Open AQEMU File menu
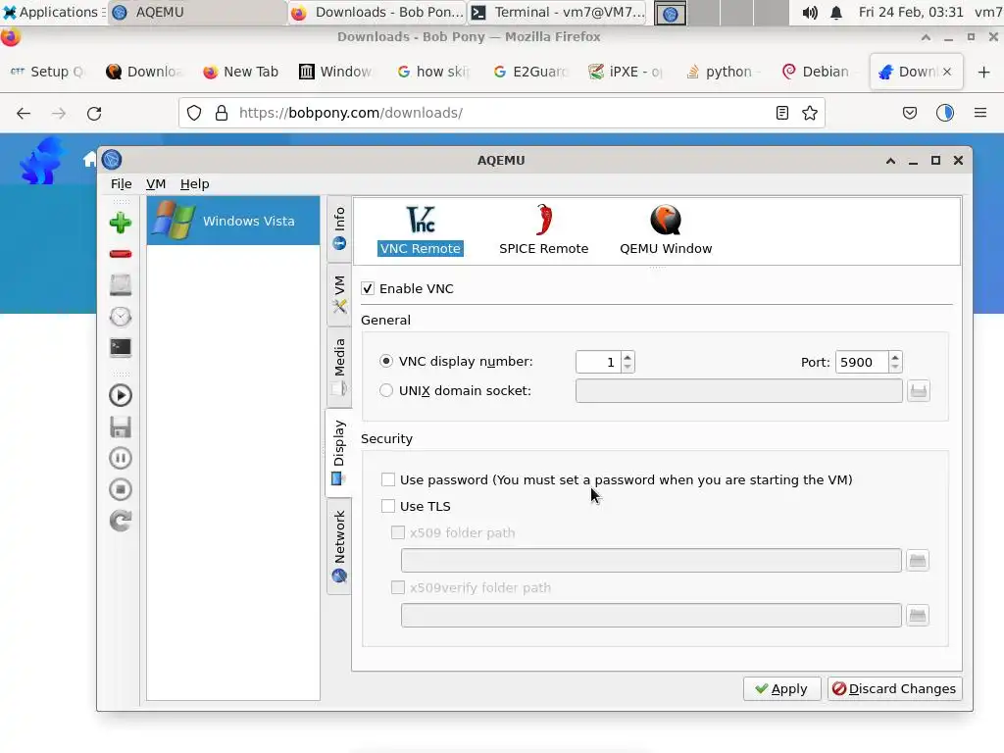Viewport: 1004px width, 753px height. point(121,183)
